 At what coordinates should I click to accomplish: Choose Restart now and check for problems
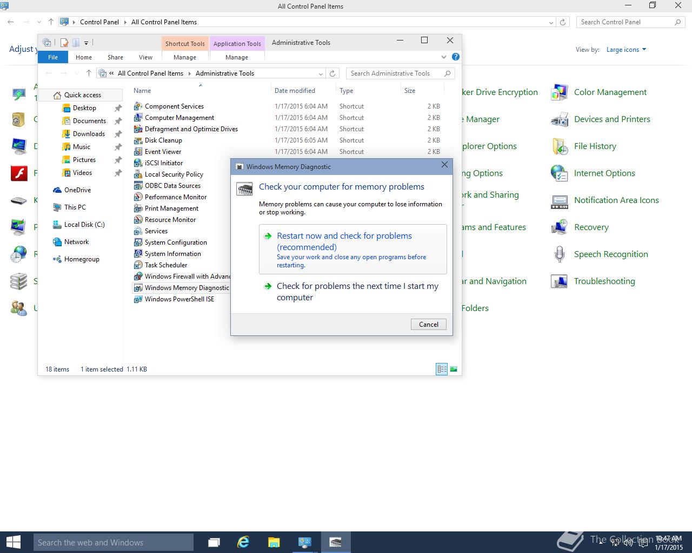click(353, 249)
